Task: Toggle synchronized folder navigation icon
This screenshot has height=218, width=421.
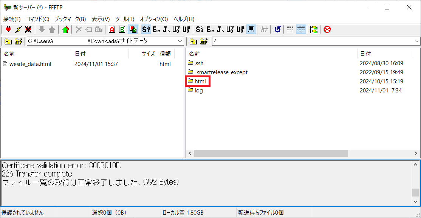Action: (314, 29)
